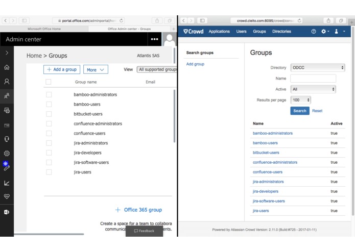Click the Name input field in Crowd
Screen dimensions: 355x252
313,79
